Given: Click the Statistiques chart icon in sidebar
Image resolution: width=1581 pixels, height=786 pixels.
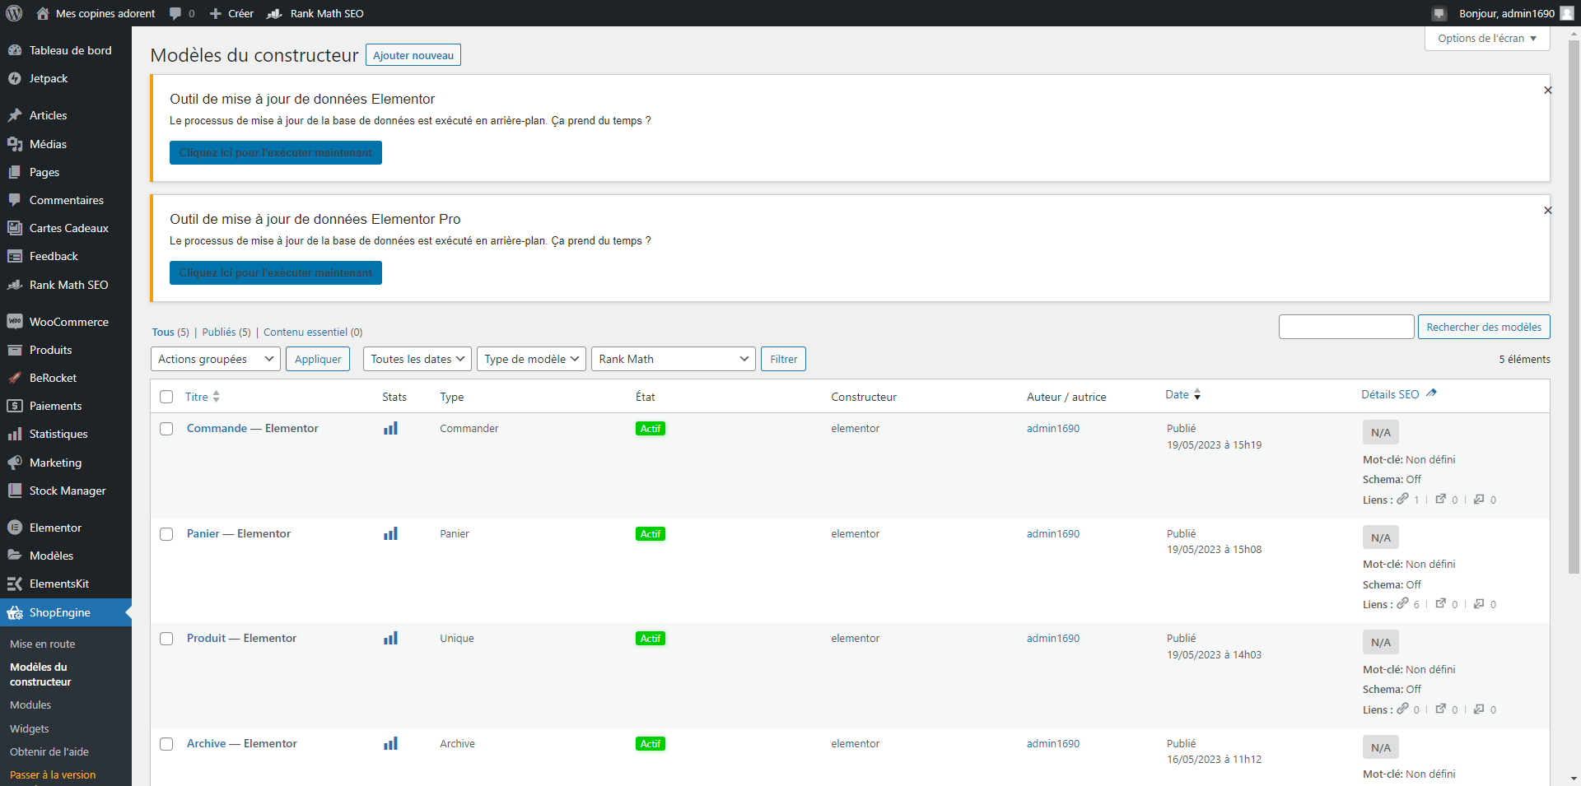Looking at the screenshot, I should click(x=15, y=434).
